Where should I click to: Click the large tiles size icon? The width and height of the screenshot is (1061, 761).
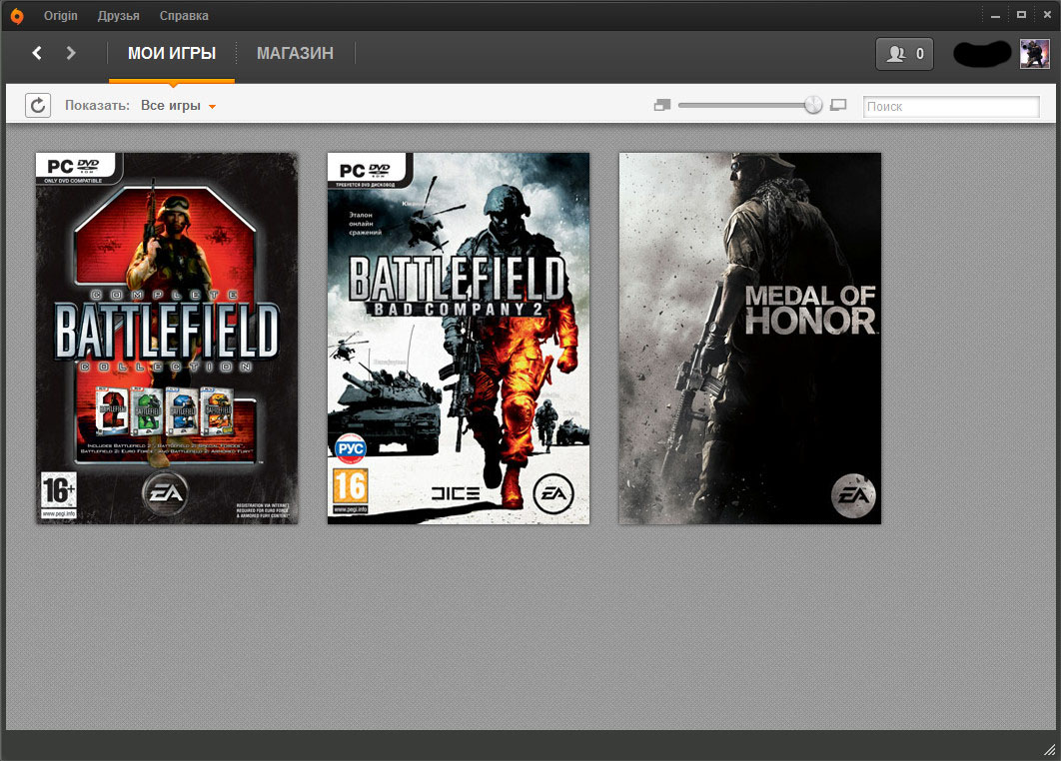tap(838, 105)
